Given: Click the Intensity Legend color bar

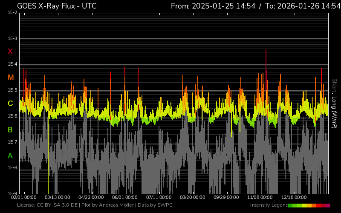Looking at the screenshot, I should [309, 205].
